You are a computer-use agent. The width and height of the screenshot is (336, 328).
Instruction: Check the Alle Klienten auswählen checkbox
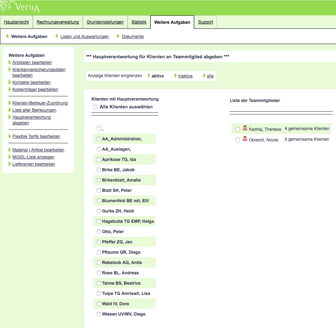pyautogui.click(x=95, y=107)
